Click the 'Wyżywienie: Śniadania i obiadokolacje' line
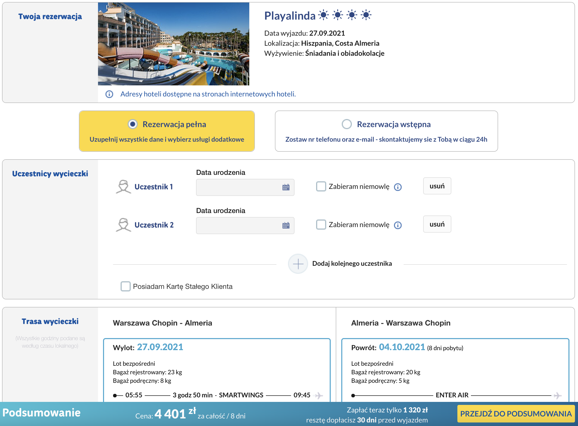The height and width of the screenshot is (426, 578). (324, 54)
